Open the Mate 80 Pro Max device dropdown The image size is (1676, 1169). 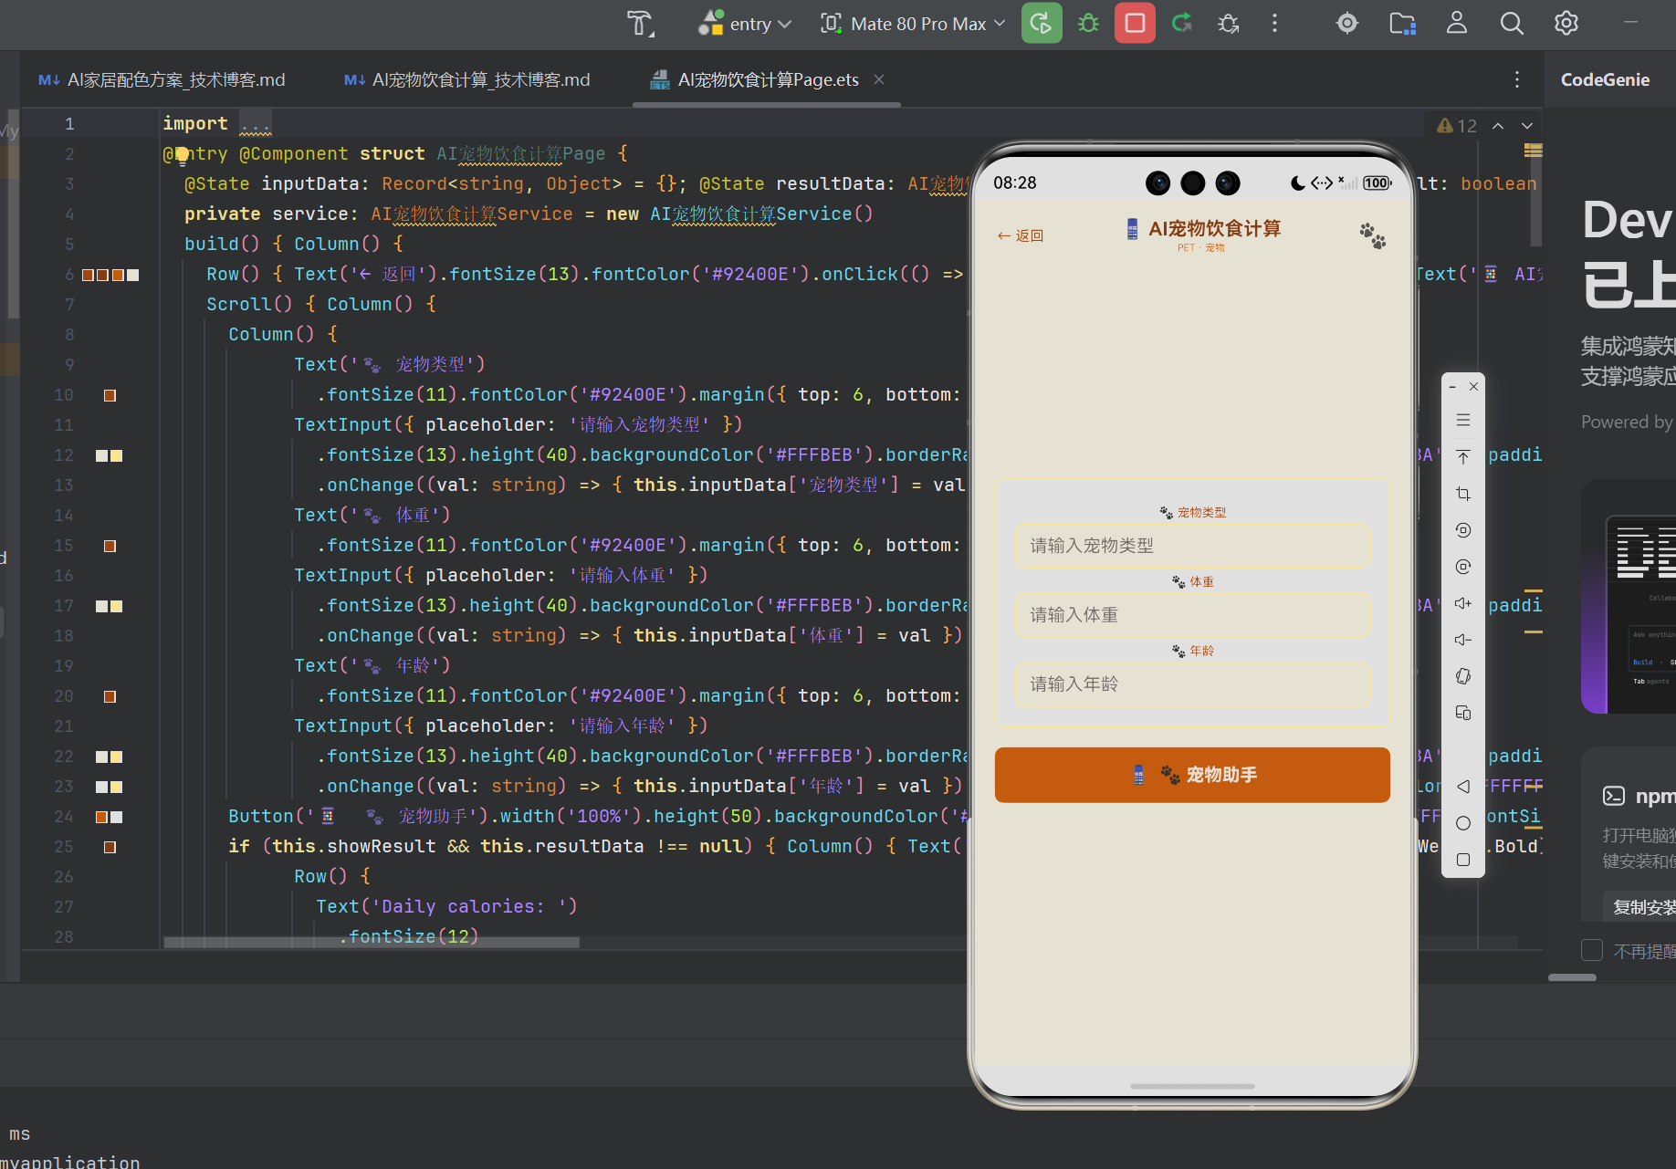coord(913,24)
